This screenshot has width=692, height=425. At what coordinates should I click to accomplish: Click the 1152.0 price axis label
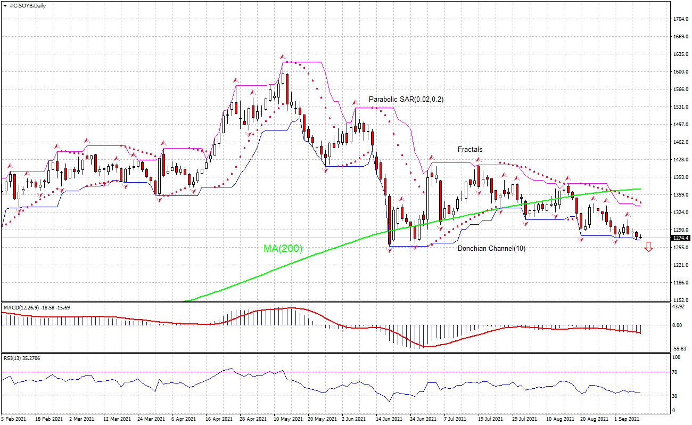coord(680,300)
